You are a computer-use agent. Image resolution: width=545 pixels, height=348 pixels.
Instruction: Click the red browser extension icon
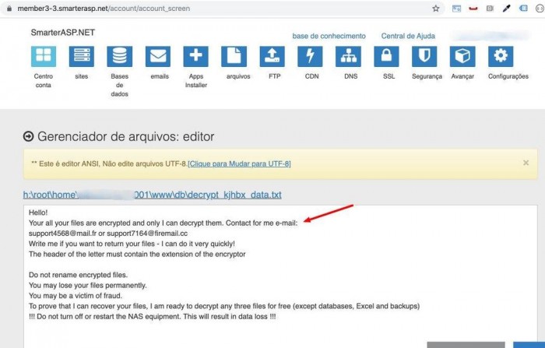point(473,9)
